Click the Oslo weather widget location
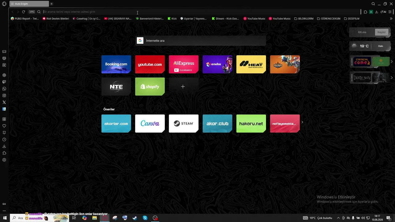Viewport: 395px width, 222px height. point(380,46)
